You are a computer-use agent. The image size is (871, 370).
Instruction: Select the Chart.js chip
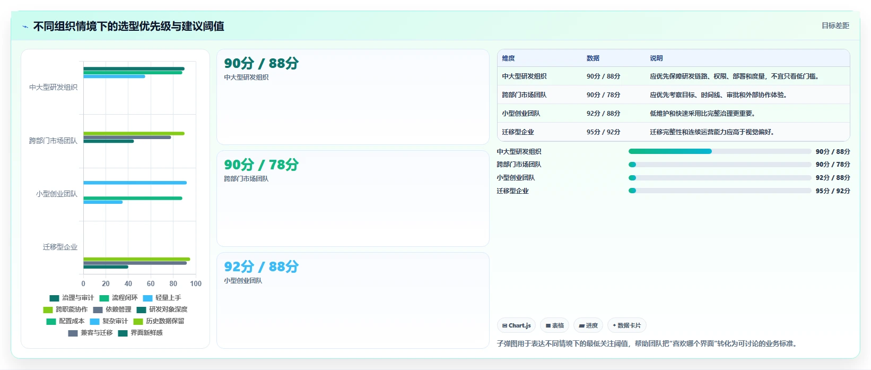[516, 325]
